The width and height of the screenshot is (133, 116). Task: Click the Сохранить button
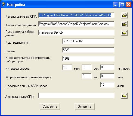click(50, 107)
